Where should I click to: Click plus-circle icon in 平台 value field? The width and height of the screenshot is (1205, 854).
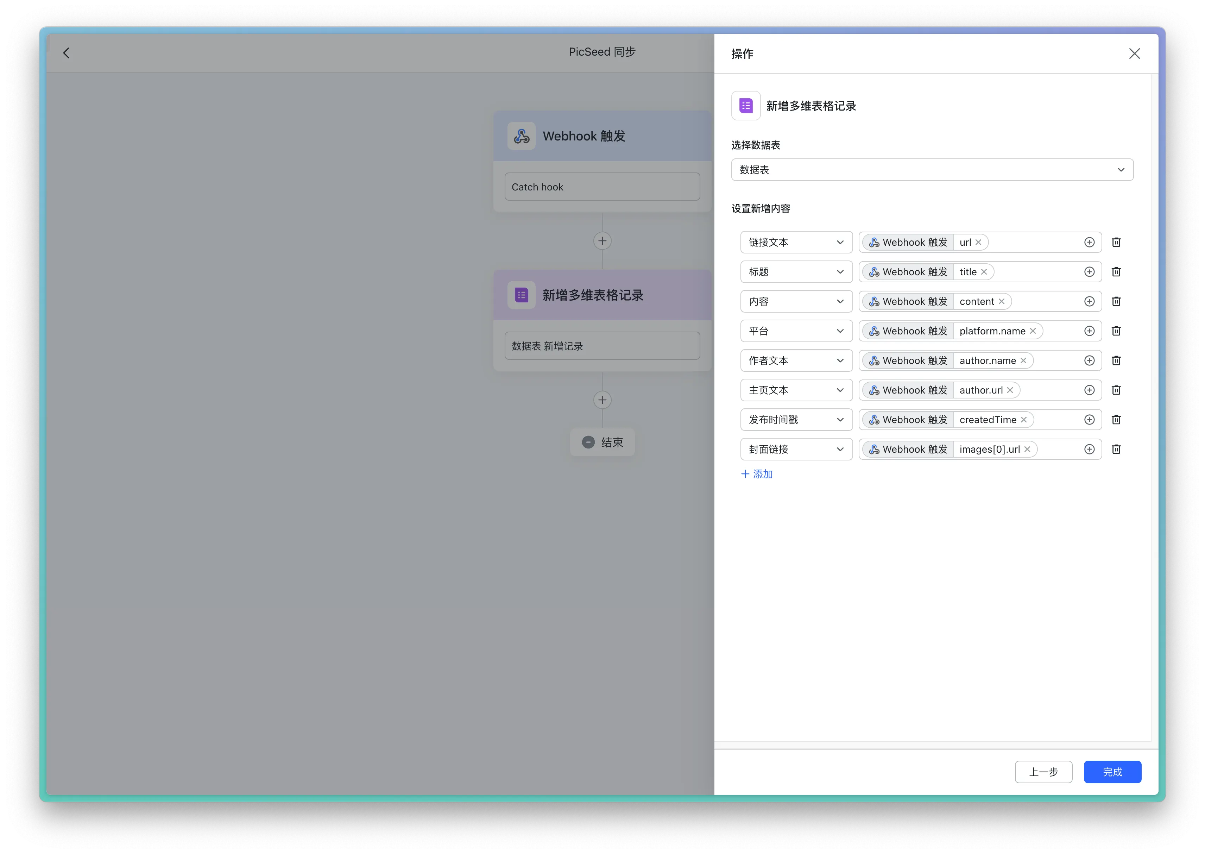[1089, 331]
